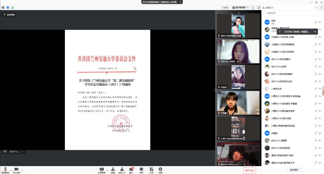Select the 软件2101 participant video thumbnail
The width and height of the screenshot is (324, 174).
click(x=238, y=51)
